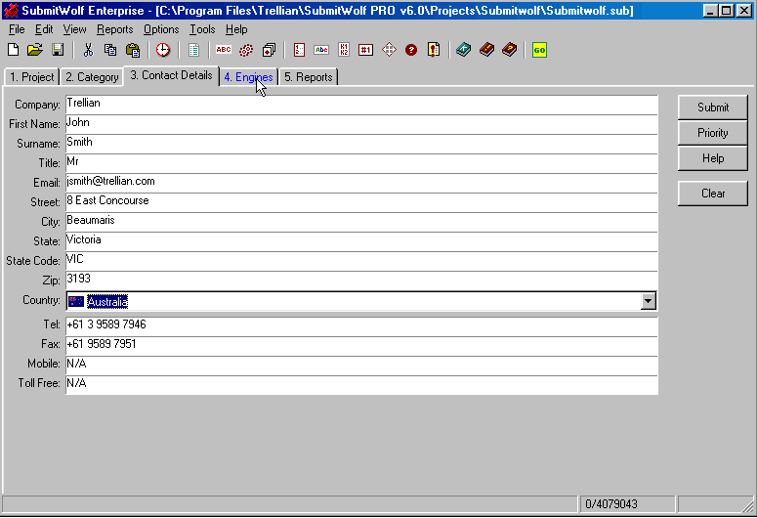Click the First Name field containing John
Image resolution: width=757 pixels, height=518 pixels.
tap(361, 125)
